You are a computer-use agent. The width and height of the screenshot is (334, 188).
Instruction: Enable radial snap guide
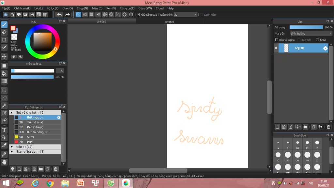[x=105, y=14]
